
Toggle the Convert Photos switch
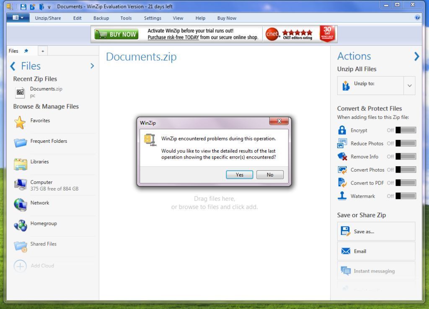(x=406, y=170)
